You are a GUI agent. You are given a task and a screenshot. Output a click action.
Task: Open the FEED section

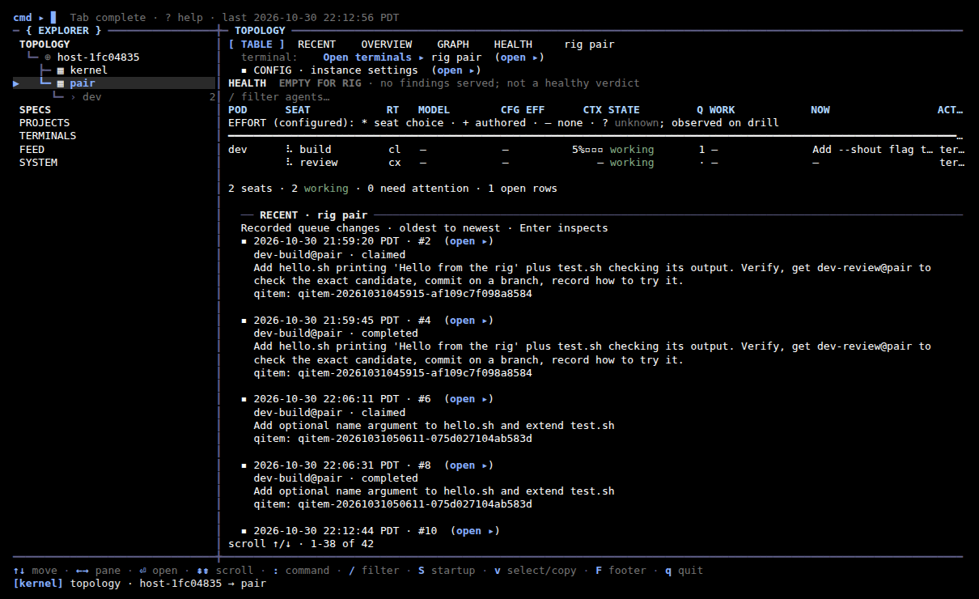click(32, 150)
